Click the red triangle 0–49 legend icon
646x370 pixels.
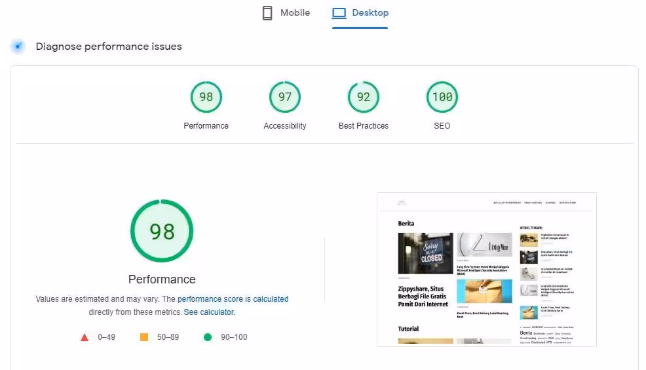pyautogui.click(x=85, y=337)
